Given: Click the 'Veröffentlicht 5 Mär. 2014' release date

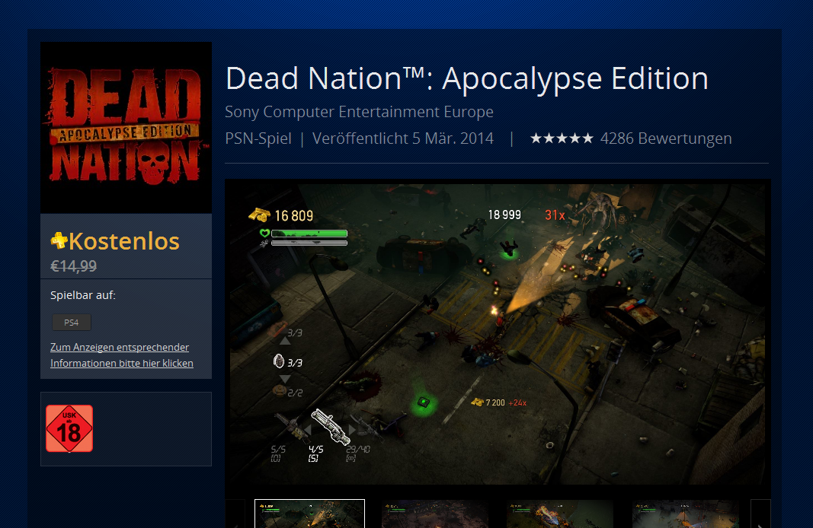Looking at the screenshot, I should coord(403,138).
